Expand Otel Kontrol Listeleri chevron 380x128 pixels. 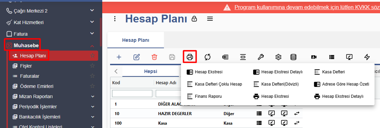click(93, 127)
